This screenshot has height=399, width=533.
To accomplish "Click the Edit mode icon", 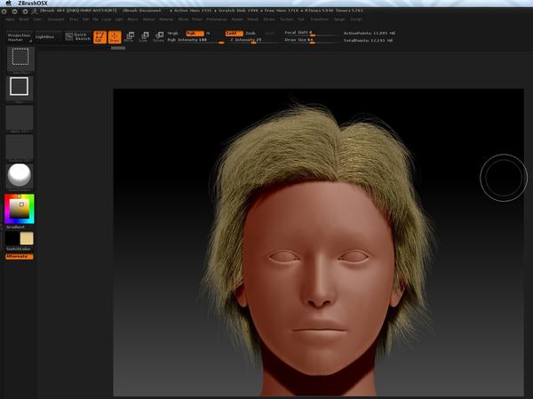I will (99, 37).
